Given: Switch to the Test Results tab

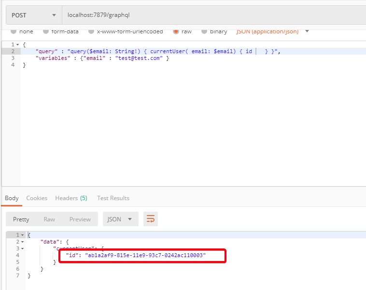Looking at the screenshot, I should pos(113,198).
